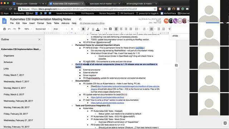Click All changes saved in Drive link
Screen dimensions: 229x129
click(92, 23)
